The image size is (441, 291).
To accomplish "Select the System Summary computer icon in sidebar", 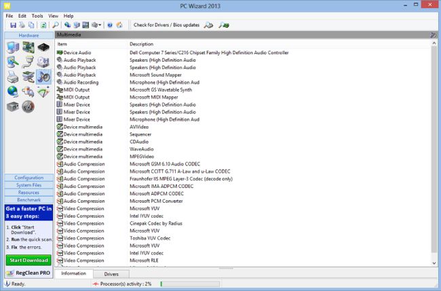I will (13, 47).
